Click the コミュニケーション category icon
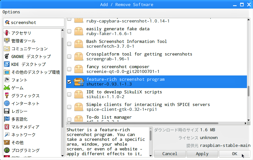 [7, 48]
